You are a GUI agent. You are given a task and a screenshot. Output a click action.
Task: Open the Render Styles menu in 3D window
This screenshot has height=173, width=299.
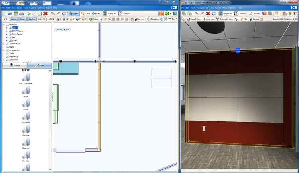click(x=221, y=8)
